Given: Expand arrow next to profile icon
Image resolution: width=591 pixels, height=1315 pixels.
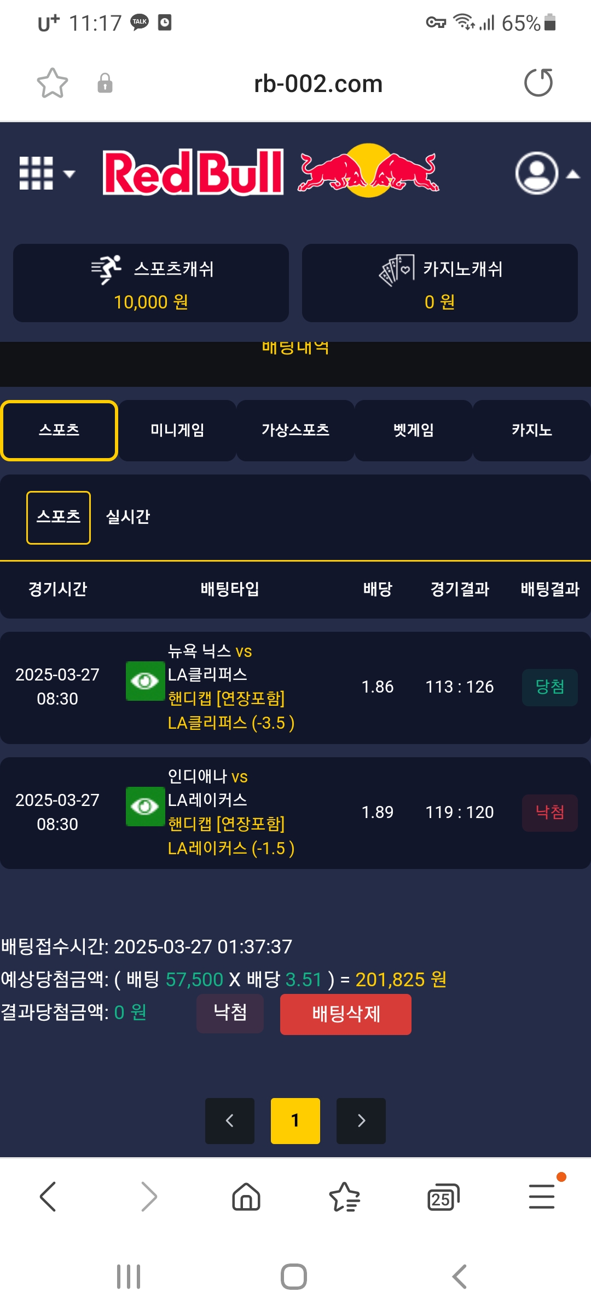Looking at the screenshot, I should (x=573, y=174).
